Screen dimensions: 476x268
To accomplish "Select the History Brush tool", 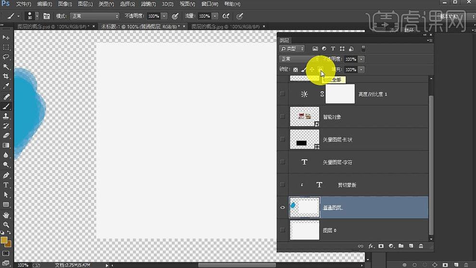I will click(6, 126).
